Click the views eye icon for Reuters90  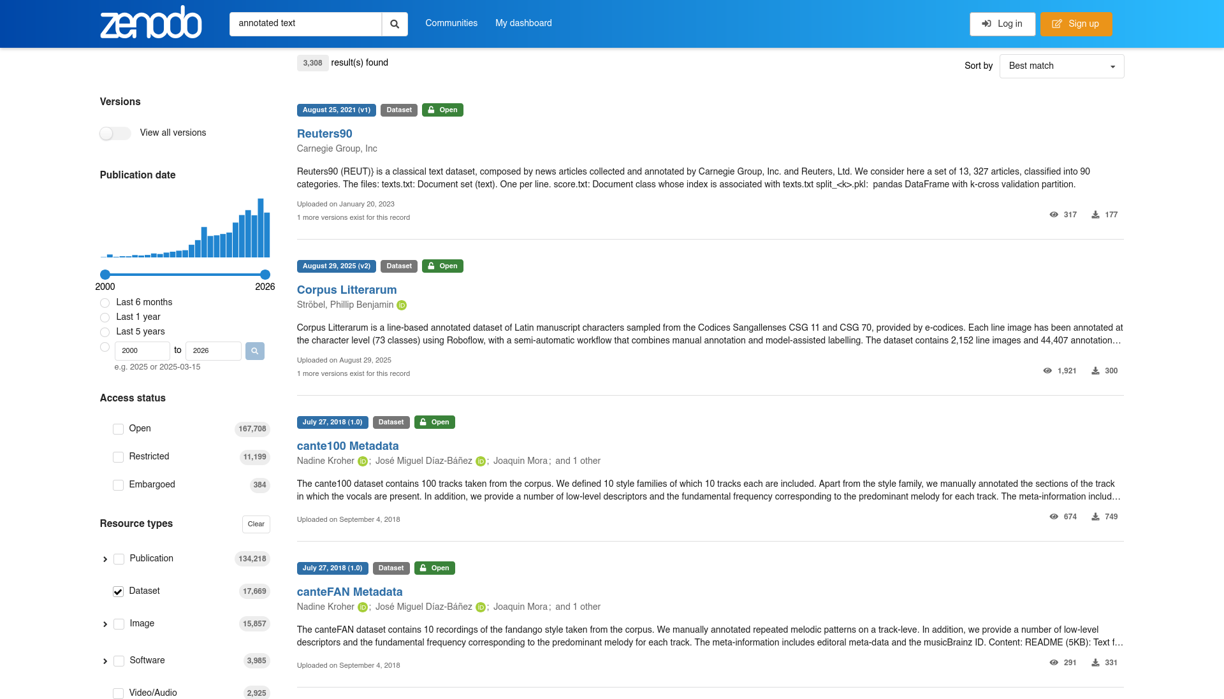1054,215
